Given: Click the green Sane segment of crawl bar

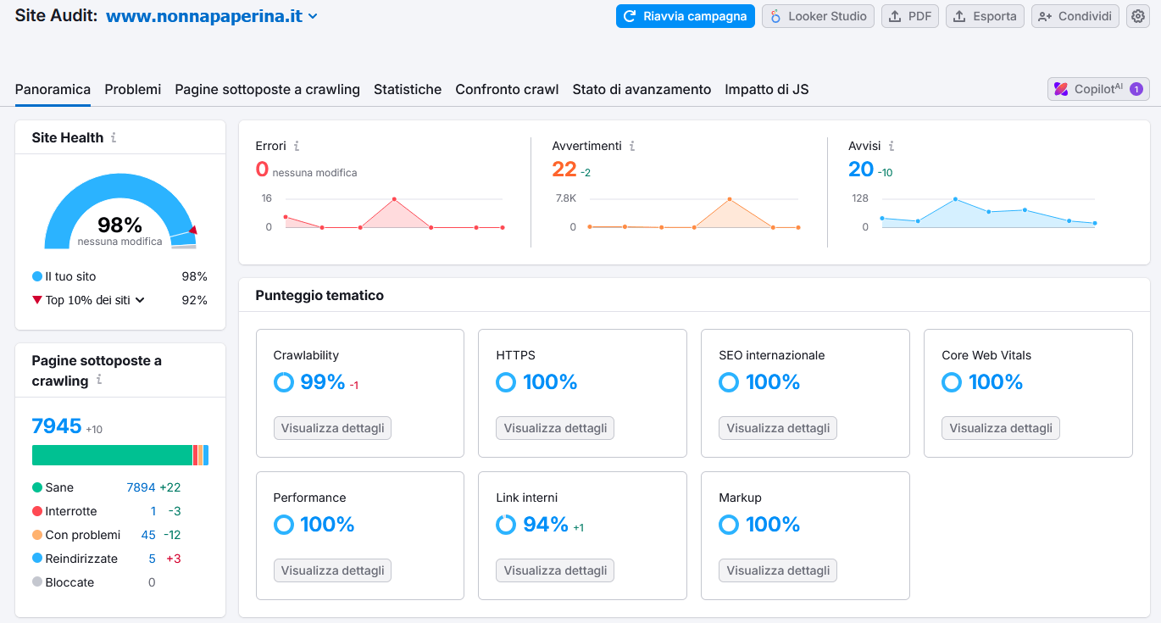Looking at the screenshot, I should (112, 455).
